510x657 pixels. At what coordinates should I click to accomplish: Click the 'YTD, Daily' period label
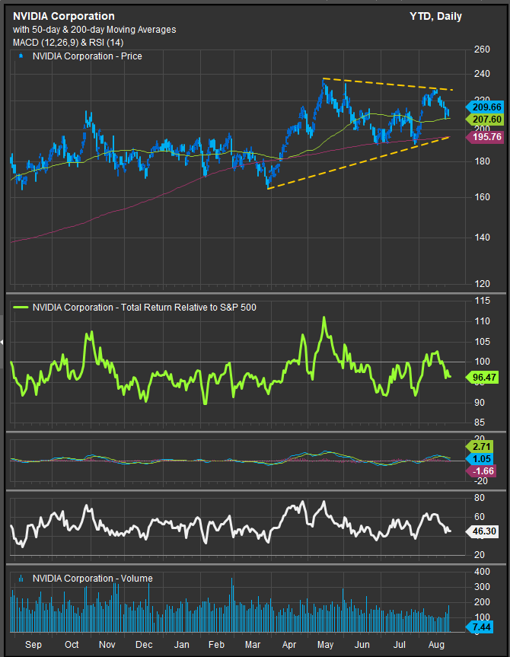tap(436, 16)
